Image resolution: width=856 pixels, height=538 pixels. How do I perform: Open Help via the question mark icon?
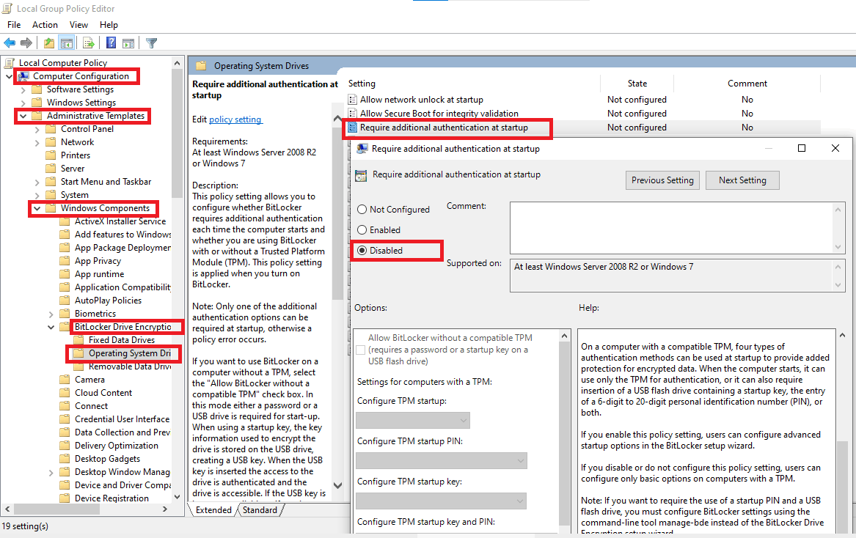point(111,43)
